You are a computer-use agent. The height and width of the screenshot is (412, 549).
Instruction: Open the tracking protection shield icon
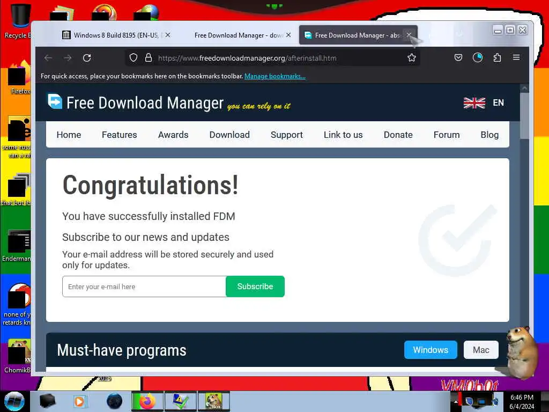coord(133,58)
